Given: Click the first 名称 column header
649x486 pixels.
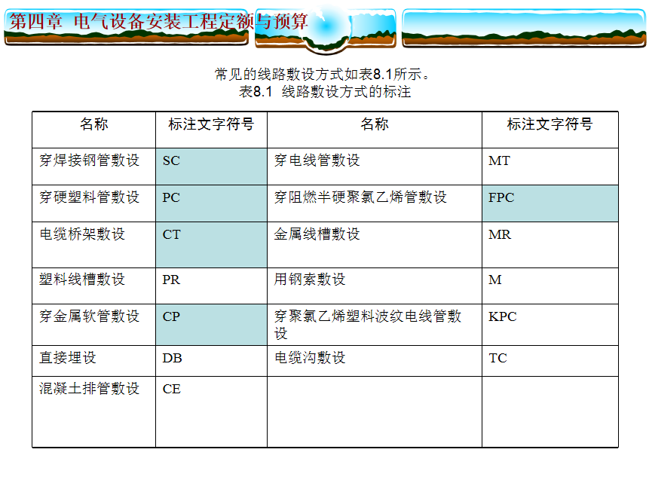Looking at the screenshot, I should click(94, 124).
